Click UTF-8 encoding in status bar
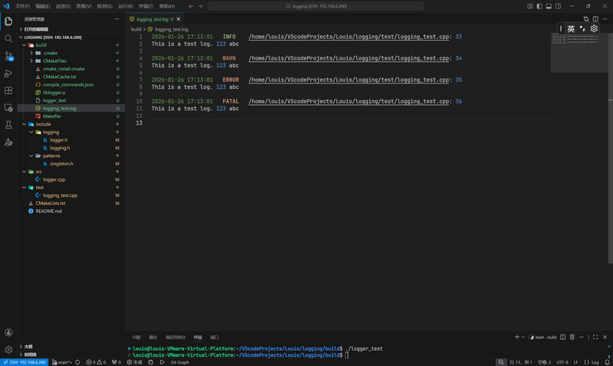 (562, 361)
